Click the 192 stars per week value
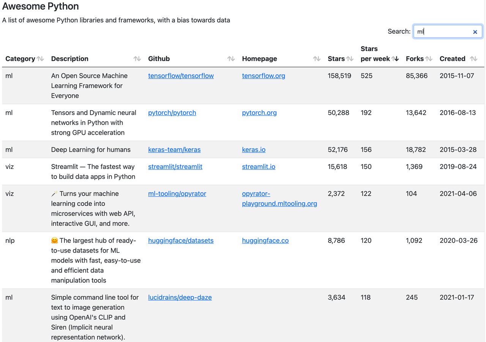Viewport: 486px width, 342px height. click(x=366, y=113)
